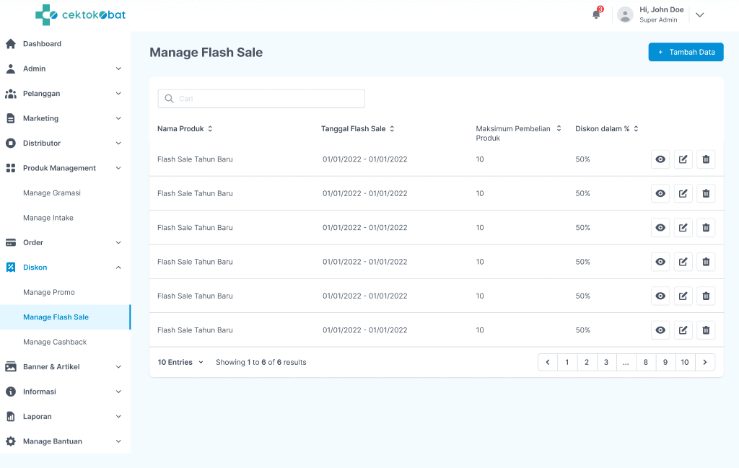Open the 10 Entries page size dropdown
Image resolution: width=739 pixels, height=468 pixels.
[x=180, y=362]
